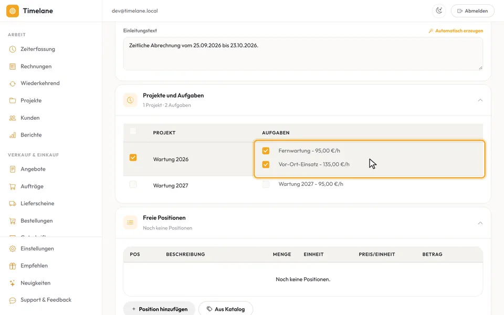This screenshot has height=315, width=504.
Task: Click the Angebote document icon
Action: click(13, 169)
